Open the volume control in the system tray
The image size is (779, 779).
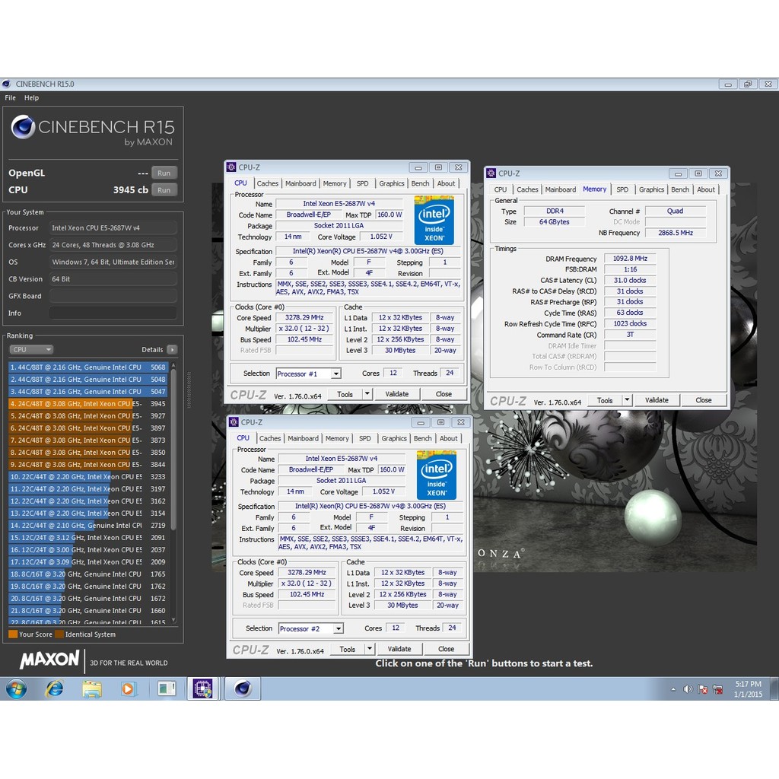689,688
